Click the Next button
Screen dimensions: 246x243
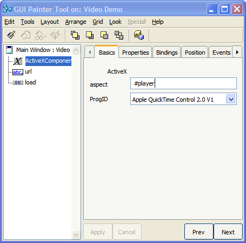tap(228, 232)
